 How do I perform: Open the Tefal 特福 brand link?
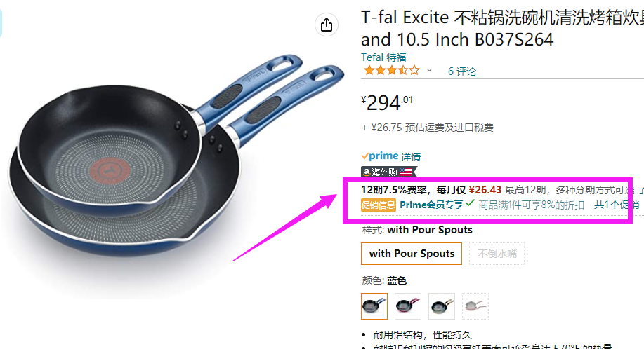[x=383, y=57]
